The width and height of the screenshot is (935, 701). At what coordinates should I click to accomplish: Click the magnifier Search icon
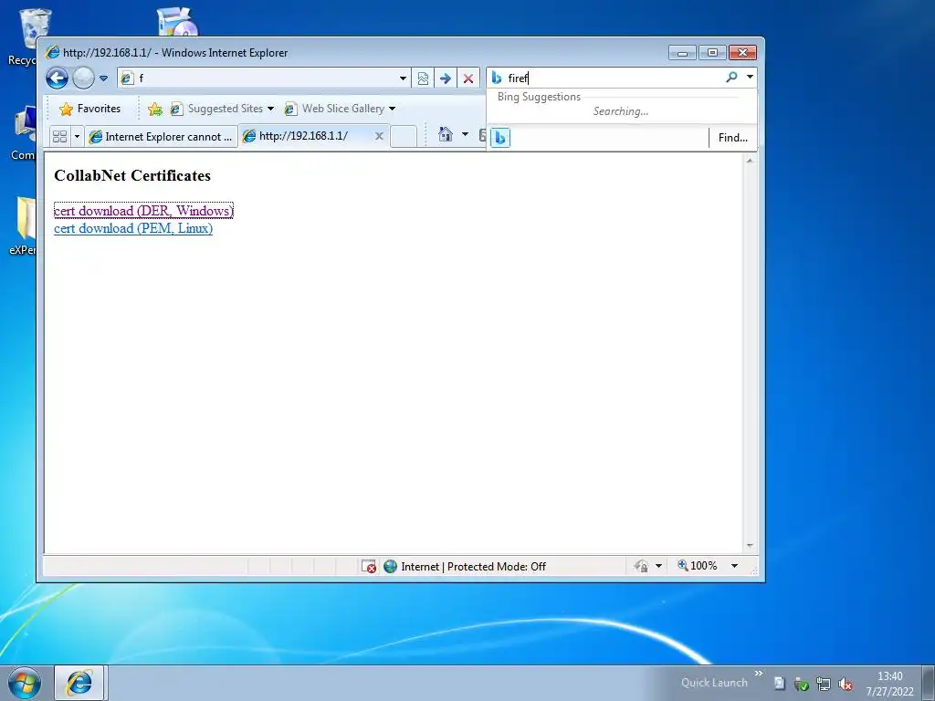pyautogui.click(x=731, y=77)
